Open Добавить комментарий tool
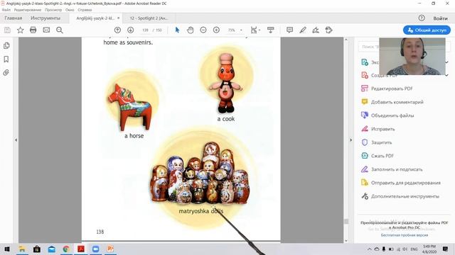 coord(397,102)
